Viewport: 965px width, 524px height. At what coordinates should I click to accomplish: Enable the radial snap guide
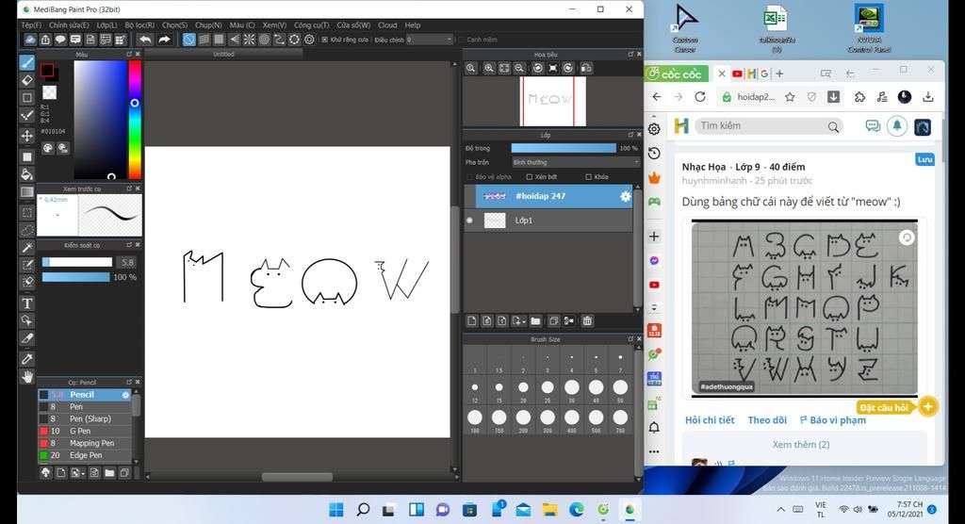coord(249,40)
